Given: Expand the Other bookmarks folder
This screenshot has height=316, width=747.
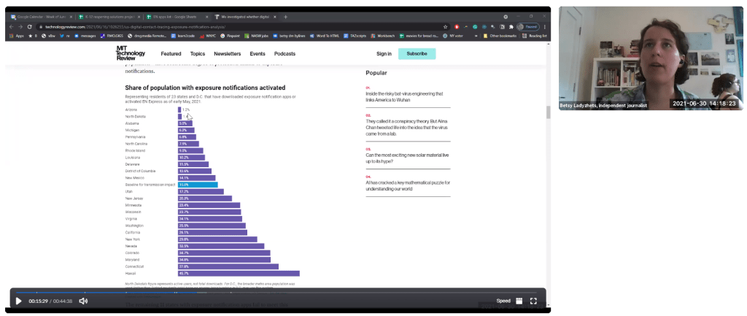Looking at the screenshot, I should 500,35.
